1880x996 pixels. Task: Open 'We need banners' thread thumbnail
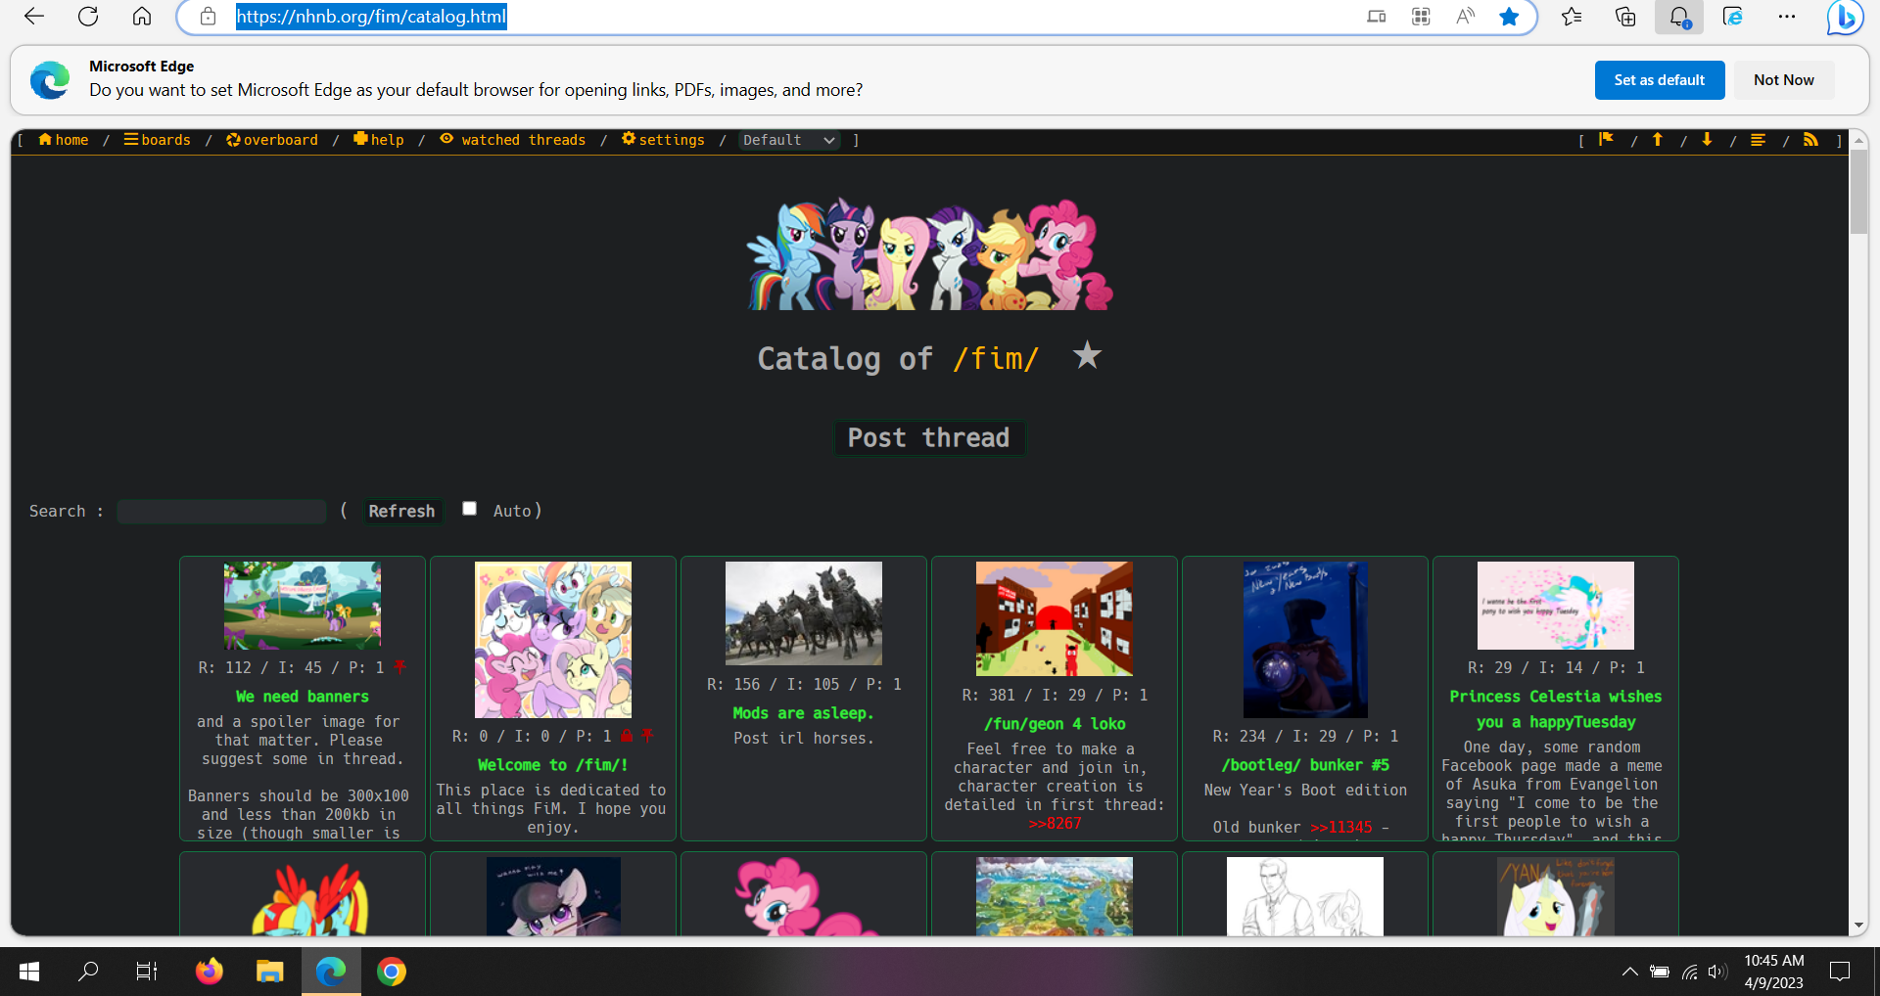click(x=303, y=606)
